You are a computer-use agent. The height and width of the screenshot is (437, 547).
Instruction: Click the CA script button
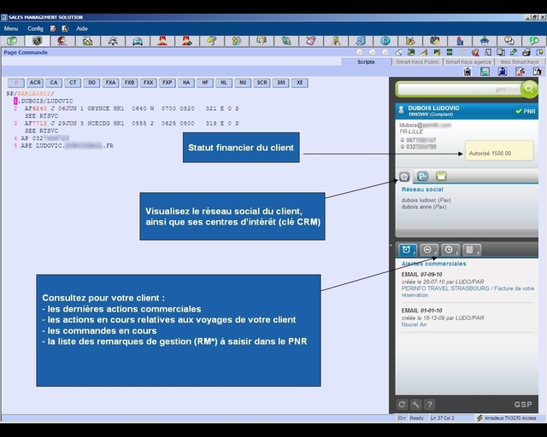pyautogui.click(x=54, y=83)
